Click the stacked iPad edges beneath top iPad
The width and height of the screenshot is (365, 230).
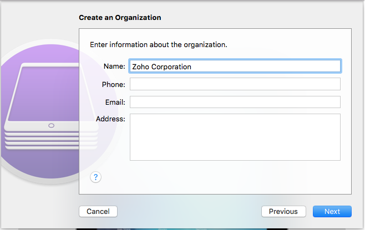coord(51,141)
